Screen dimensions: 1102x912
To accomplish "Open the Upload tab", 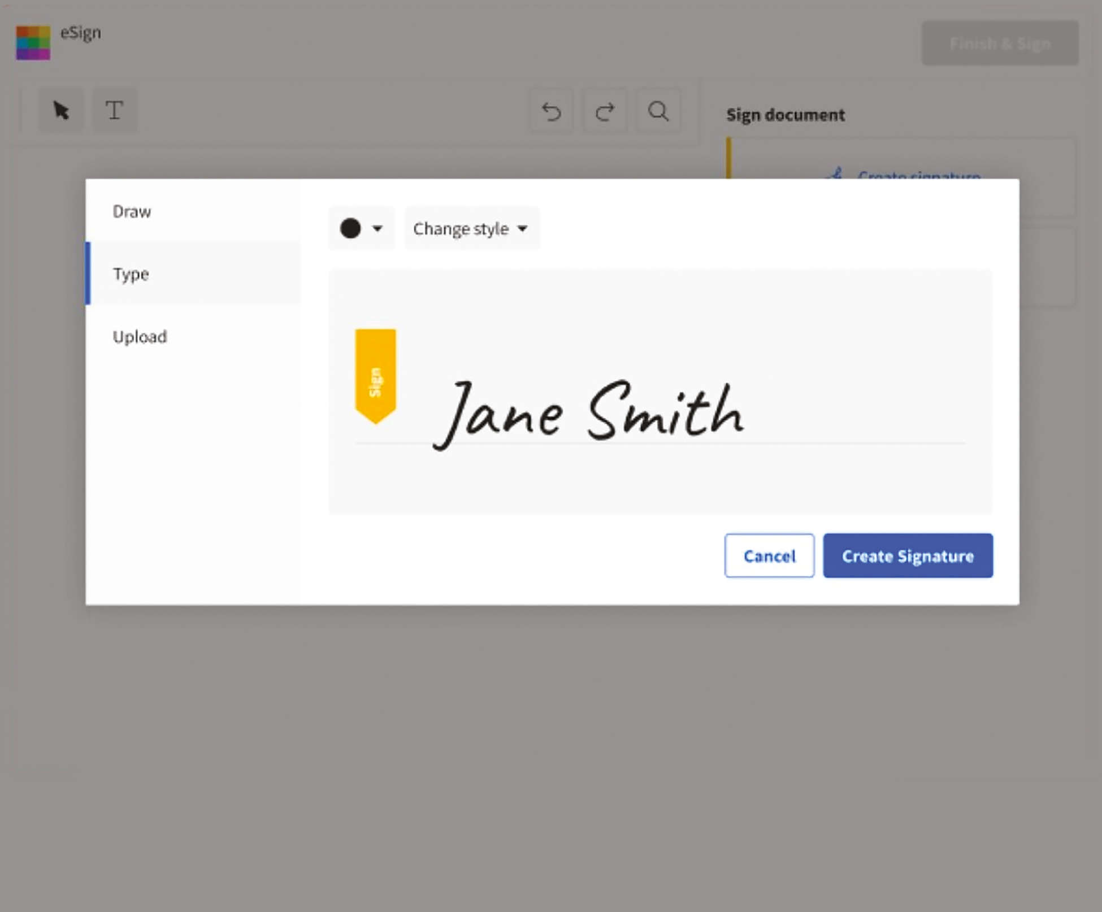I will pyautogui.click(x=140, y=337).
